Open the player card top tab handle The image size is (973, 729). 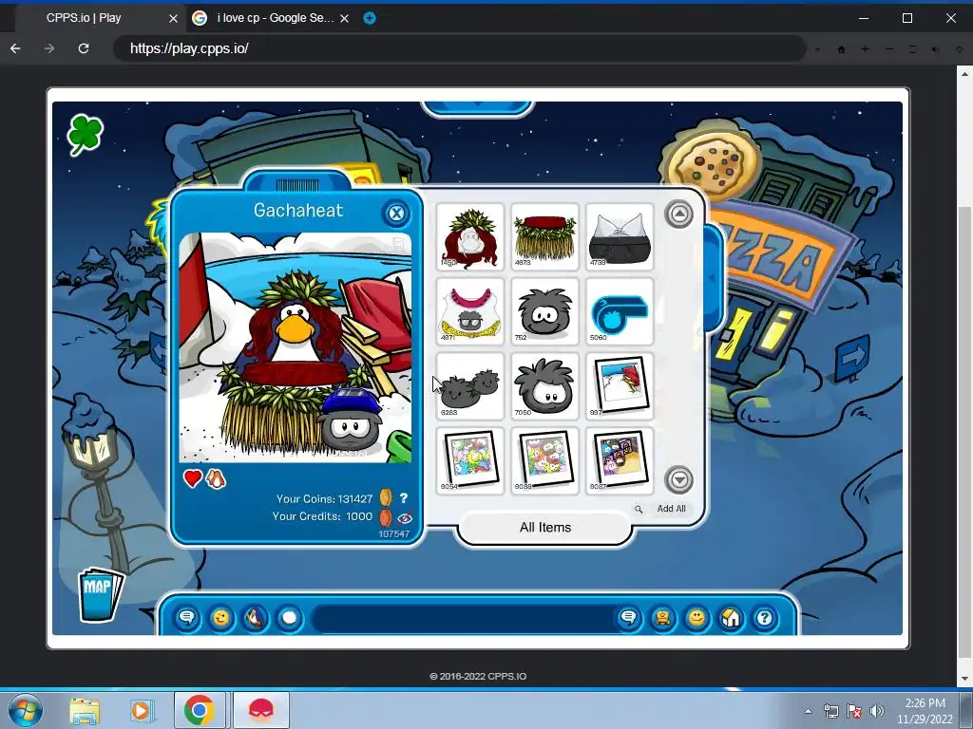[x=297, y=183]
